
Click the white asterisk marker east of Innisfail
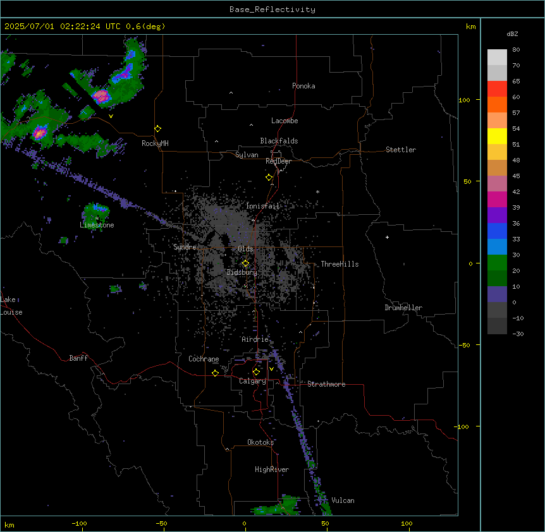coord(317,191)
